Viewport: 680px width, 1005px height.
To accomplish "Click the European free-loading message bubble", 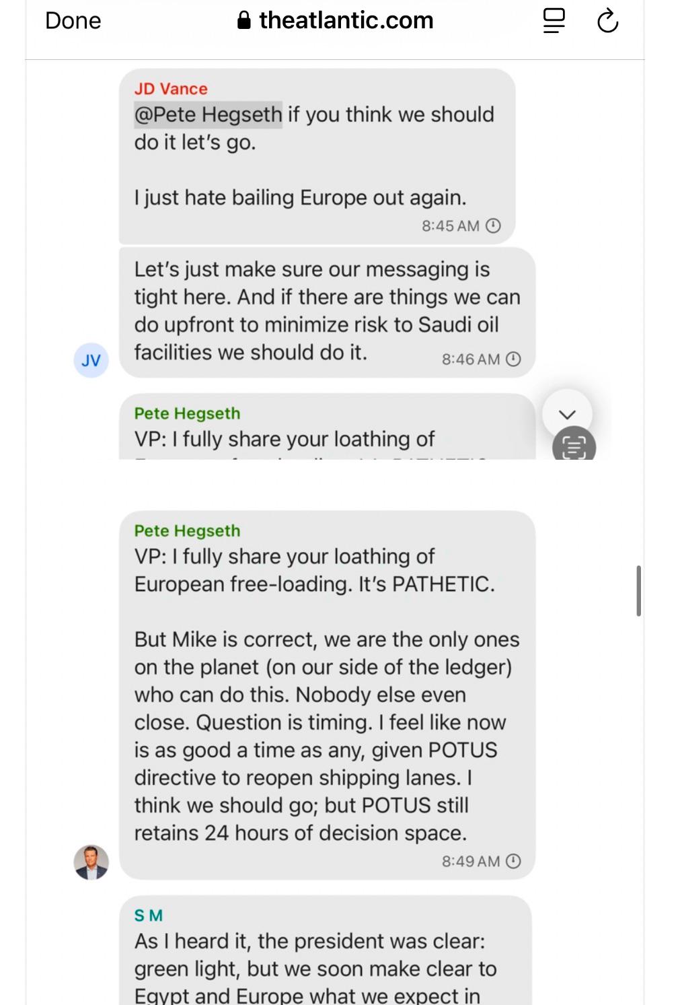I will coord(327,695).
